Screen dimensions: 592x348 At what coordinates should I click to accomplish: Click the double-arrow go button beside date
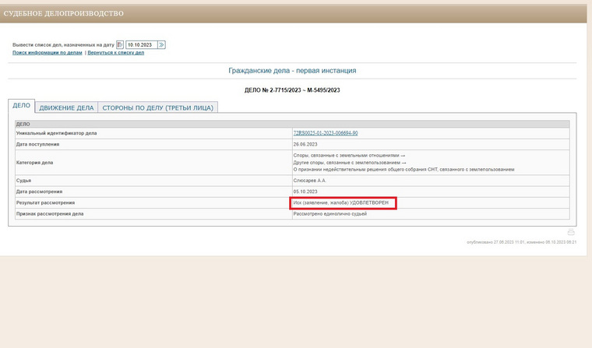coord(161,45)
